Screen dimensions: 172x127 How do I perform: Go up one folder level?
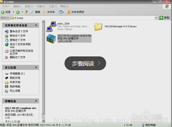point(26,12)
